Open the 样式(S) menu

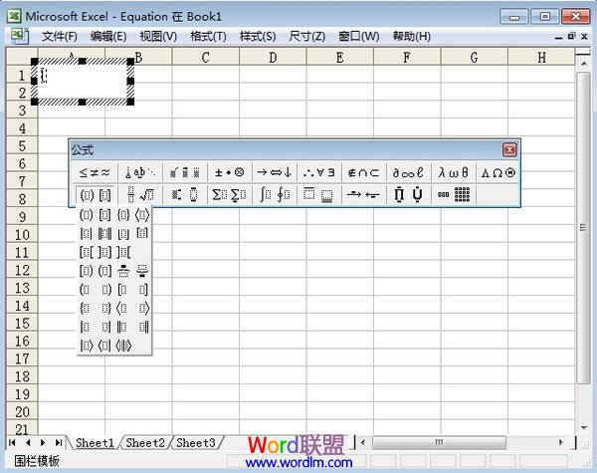coord(258,37)
